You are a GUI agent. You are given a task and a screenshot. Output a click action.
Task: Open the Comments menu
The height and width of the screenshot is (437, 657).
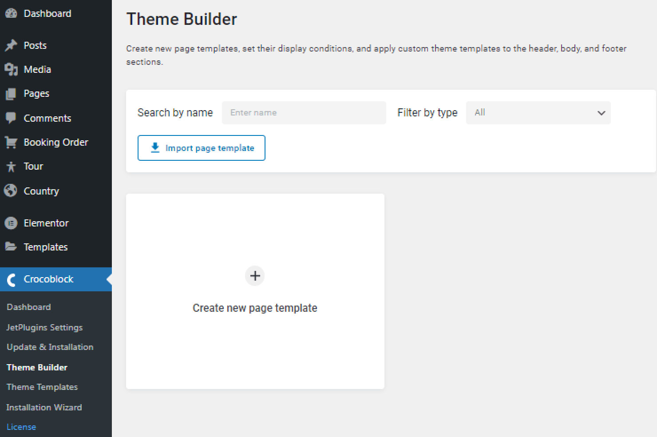click(x=56, y=118)
